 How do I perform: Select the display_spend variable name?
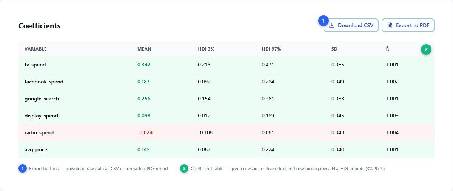(41, 116)
